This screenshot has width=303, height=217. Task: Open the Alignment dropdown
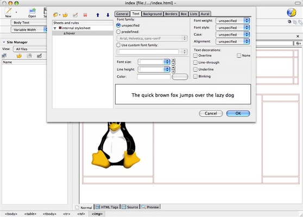tap(232, 42)
